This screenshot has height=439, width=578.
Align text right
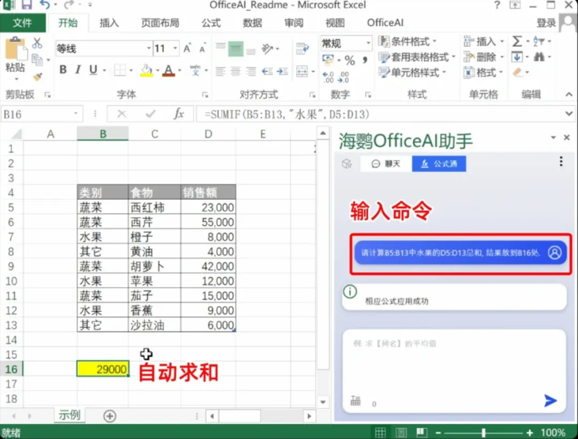[x=251, y=71]
